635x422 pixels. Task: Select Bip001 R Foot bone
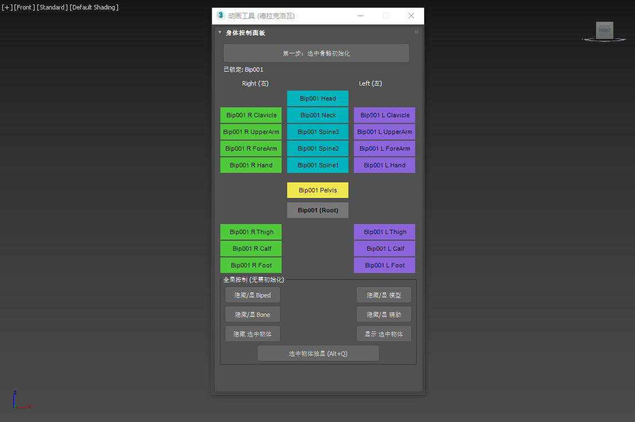click(x=251, y=265)
